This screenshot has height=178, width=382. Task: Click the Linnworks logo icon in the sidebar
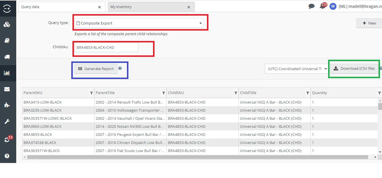coord(7,8)
